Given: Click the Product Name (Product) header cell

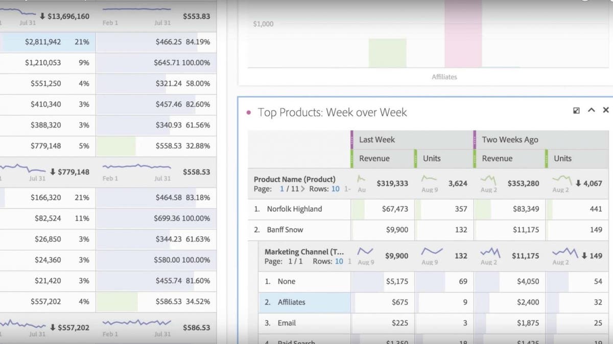Looking at the screenshot, I should tap(294, 179).
